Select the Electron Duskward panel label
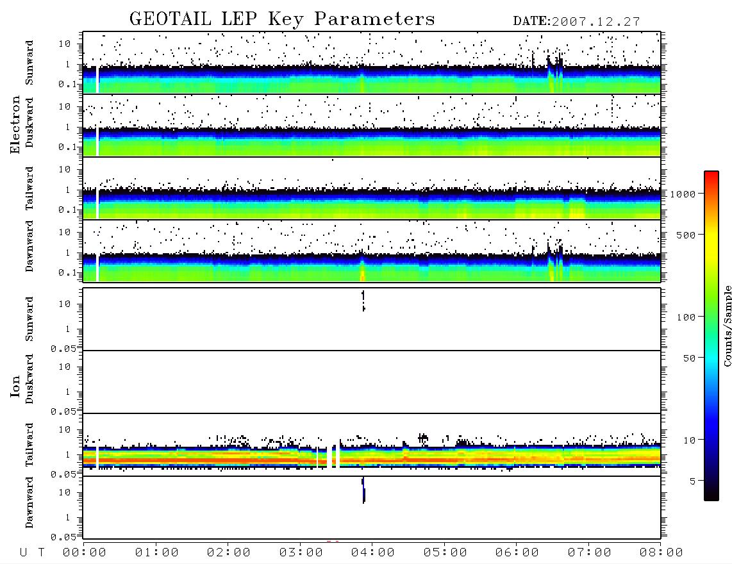This screenshot has width=732, height=564. [29, 122]
